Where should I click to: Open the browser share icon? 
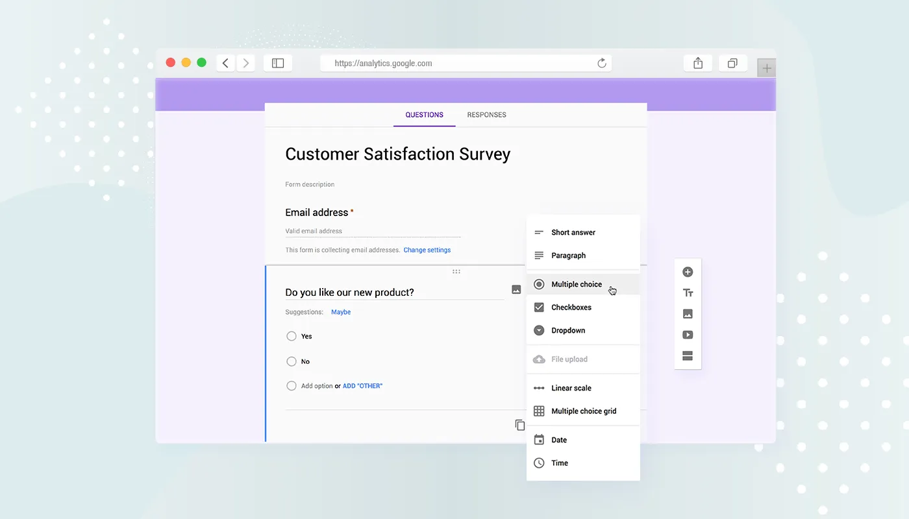point(697,63)
